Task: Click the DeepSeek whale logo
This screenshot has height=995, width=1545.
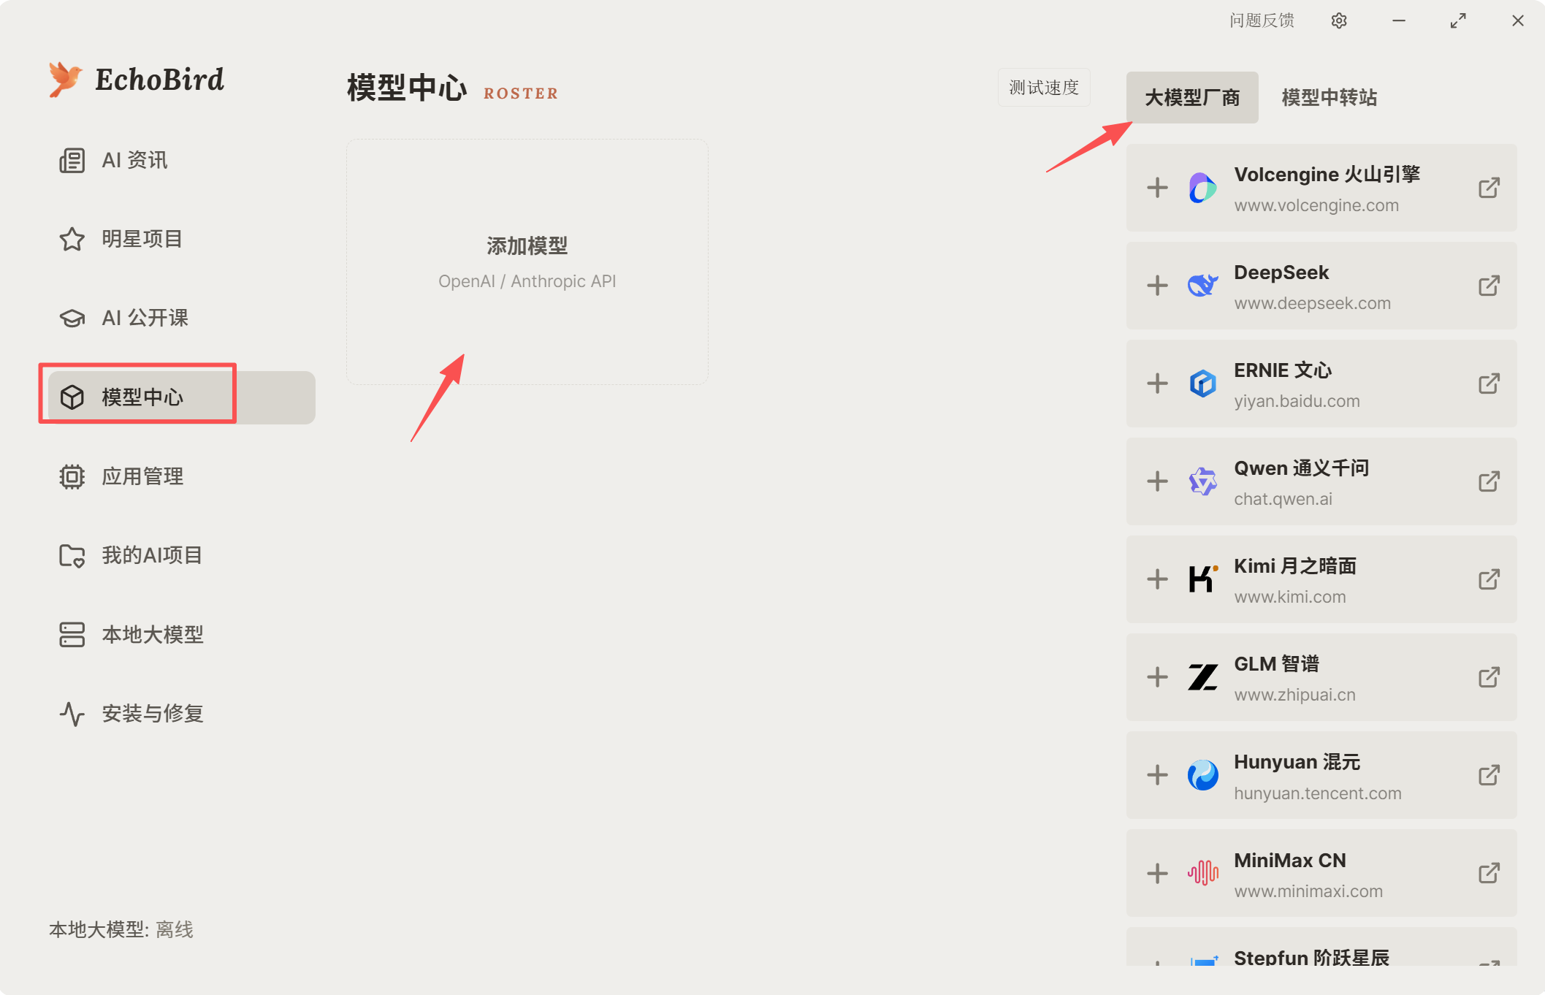Action: pos(1202,286)
